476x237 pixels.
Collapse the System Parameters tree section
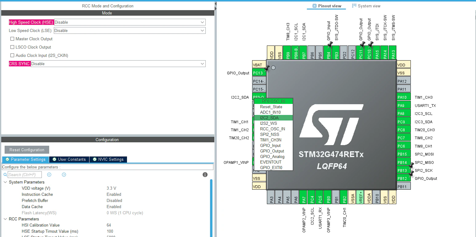[5, 182]
